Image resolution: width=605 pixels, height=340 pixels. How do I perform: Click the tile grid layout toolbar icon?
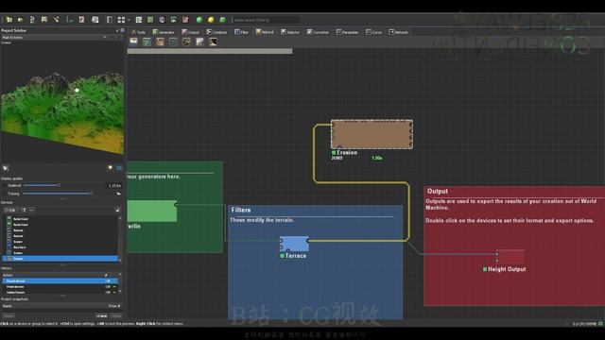coord(121,20)
